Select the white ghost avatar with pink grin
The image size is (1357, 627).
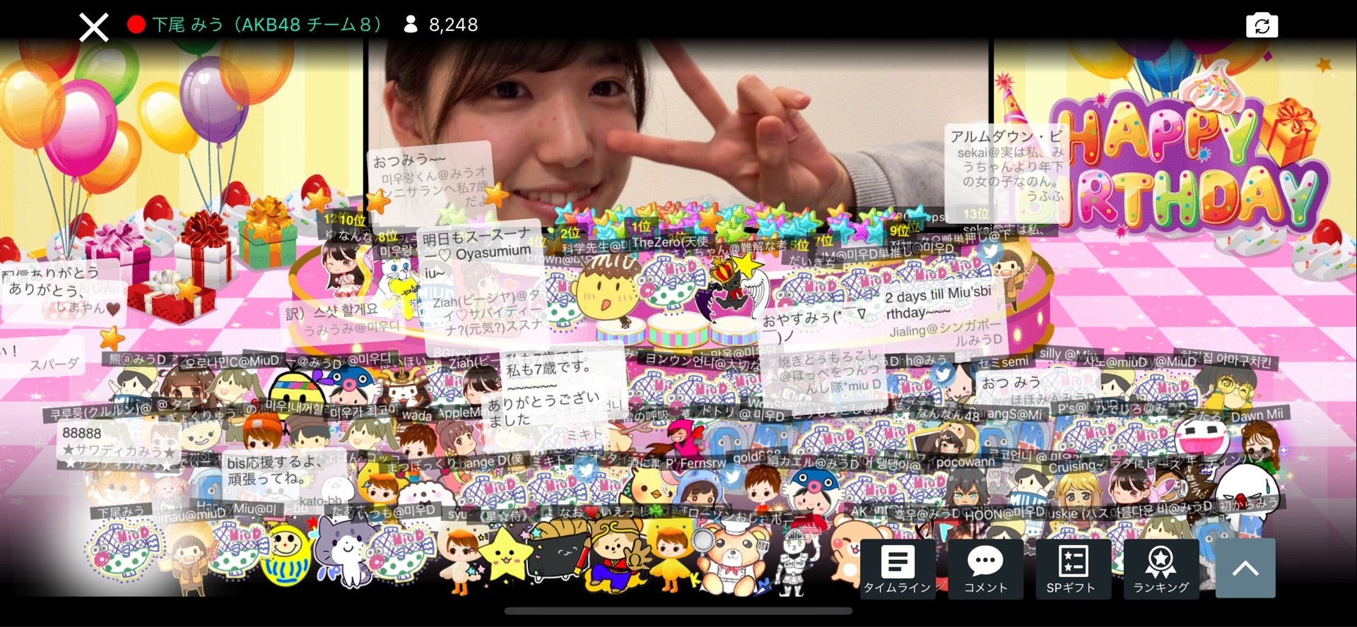[1202, 438]
